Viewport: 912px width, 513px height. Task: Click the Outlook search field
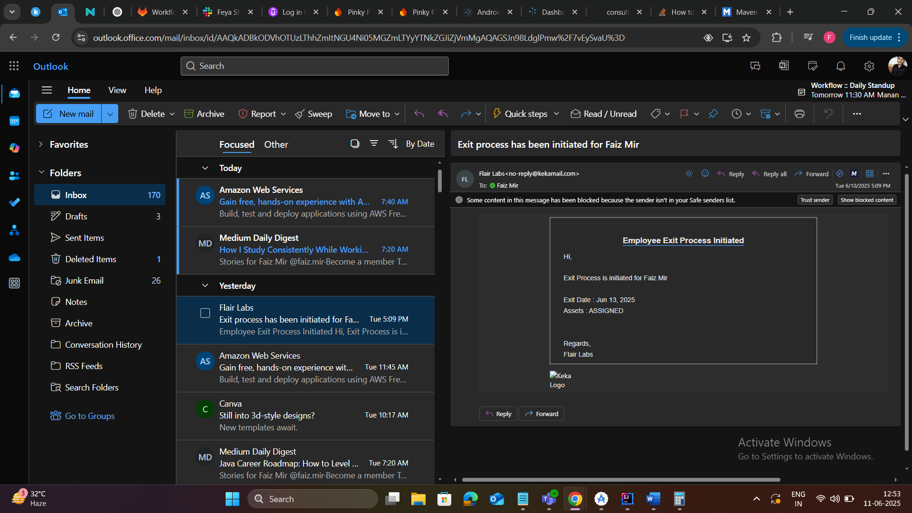[x=314, y=66]
